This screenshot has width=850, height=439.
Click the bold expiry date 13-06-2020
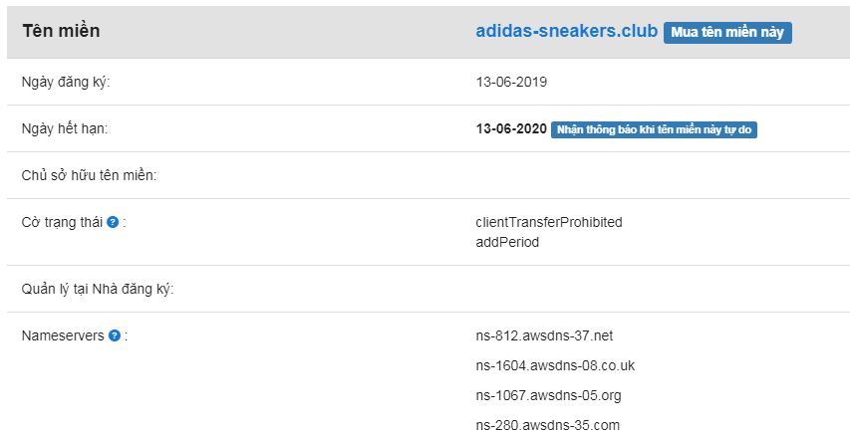[x=511, y=128]
